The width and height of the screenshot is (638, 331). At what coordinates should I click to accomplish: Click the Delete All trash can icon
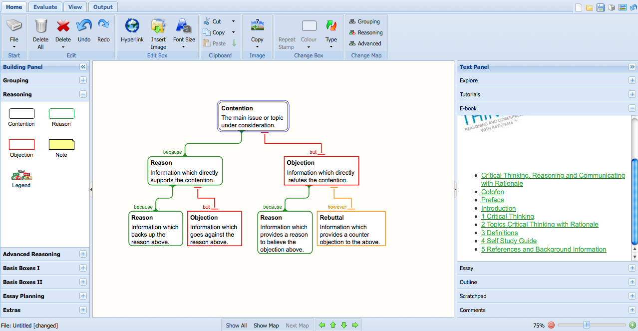[40, 26]
